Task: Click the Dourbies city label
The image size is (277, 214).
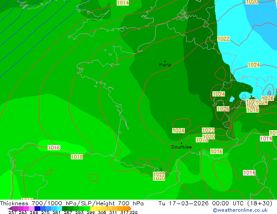Action: click(x=181, y=147)
